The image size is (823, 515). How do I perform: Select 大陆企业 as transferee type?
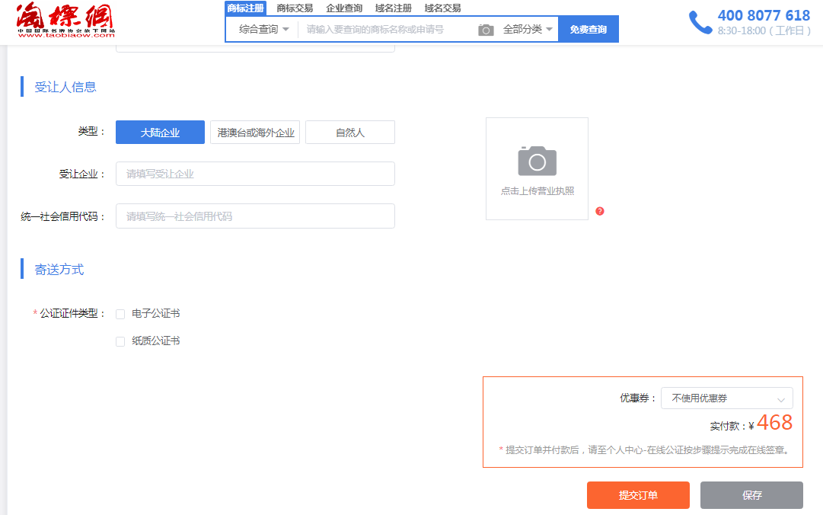click(160, 133)
